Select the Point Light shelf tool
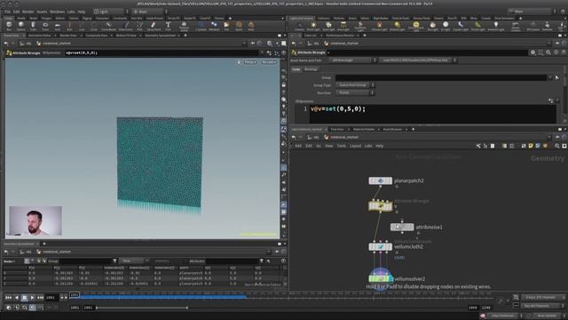This screenshot has width=568, height=320. click(313, 26)
